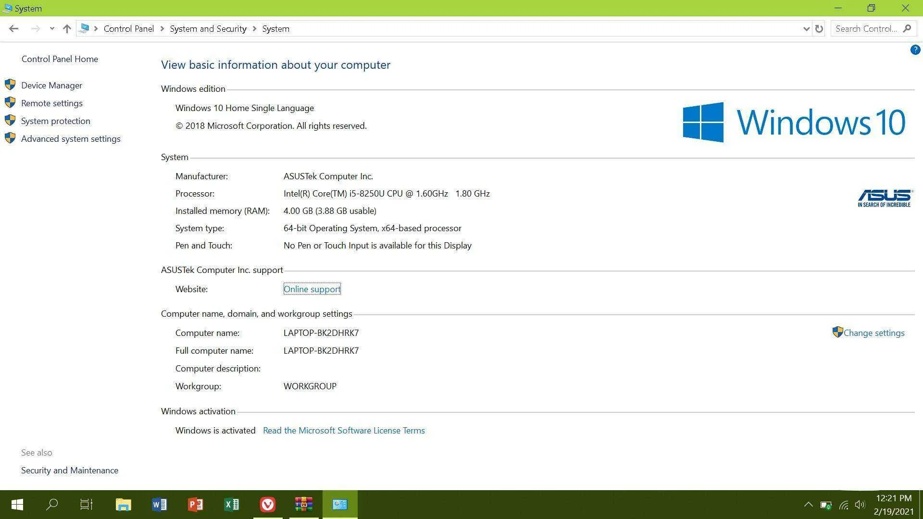
Task: Expand chevron before Control Panel breadcrumb
Action: point(96,29)
